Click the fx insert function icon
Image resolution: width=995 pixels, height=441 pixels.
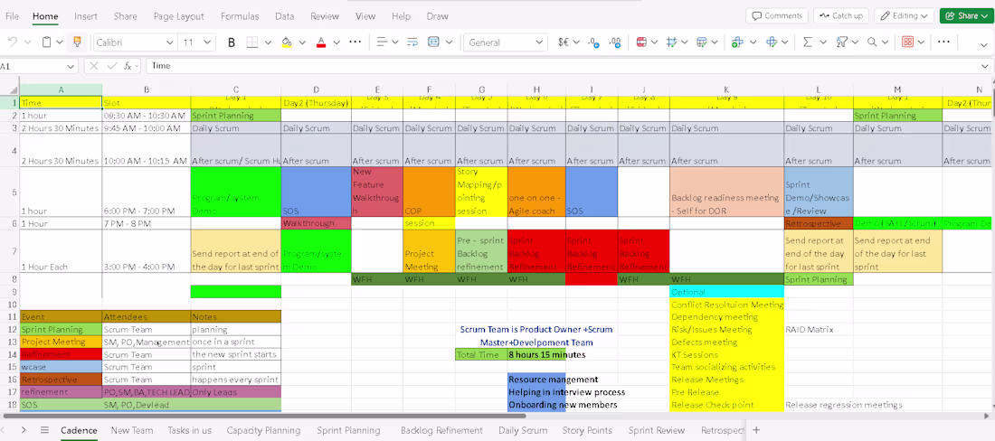click(128, 66)
